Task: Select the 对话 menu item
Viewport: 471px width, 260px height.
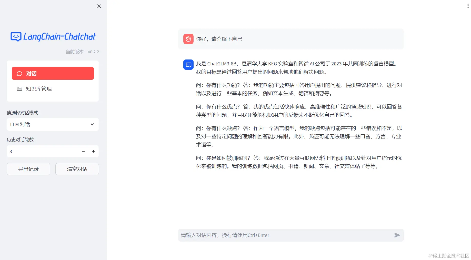Action: pyautogui.click(x=53, y=73)
